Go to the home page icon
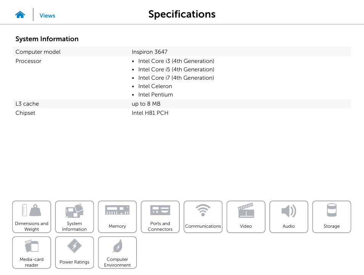The height and width of the screenshot is (275, 364). pyautogui.click(x=20, y=15)
